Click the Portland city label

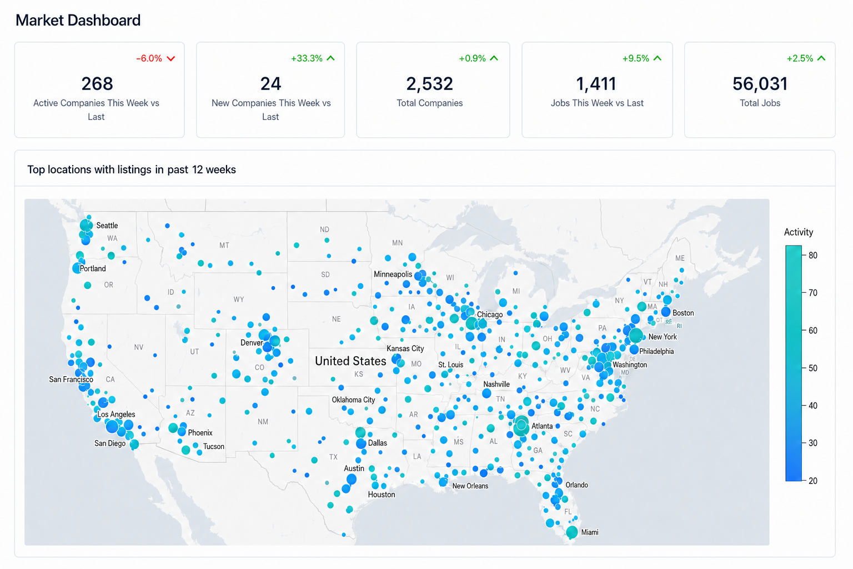(x=93, y=268)
